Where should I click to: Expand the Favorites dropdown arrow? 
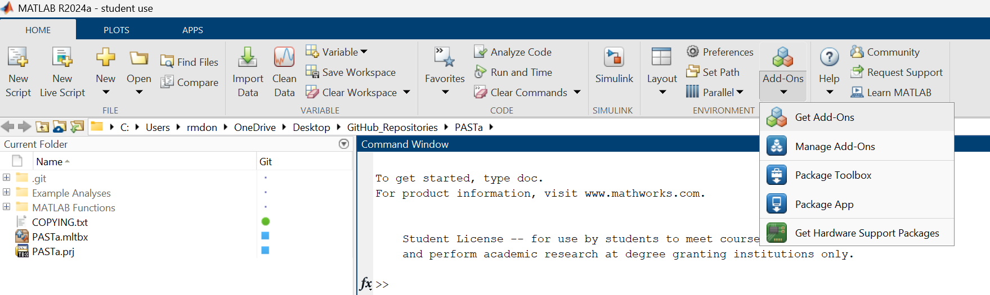point(445,92)
